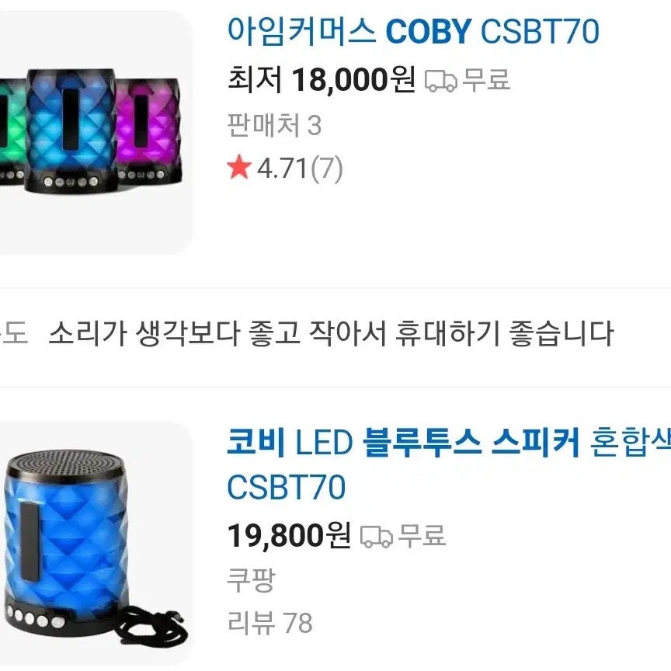Screen dimensions: 671x671
Task: Click the multicolor speaker trio thumbnail
Action: click(96, 132)
